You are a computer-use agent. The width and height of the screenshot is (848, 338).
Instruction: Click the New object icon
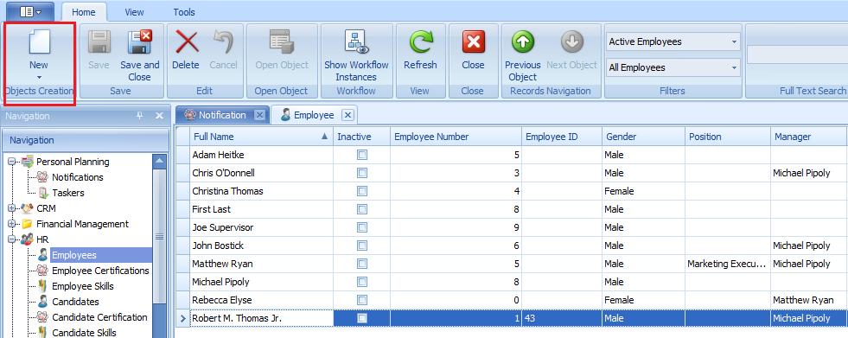click(x=39, y=42)
